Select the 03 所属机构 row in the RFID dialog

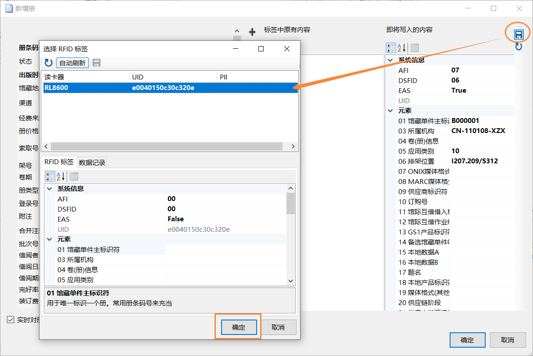(166, 260)
